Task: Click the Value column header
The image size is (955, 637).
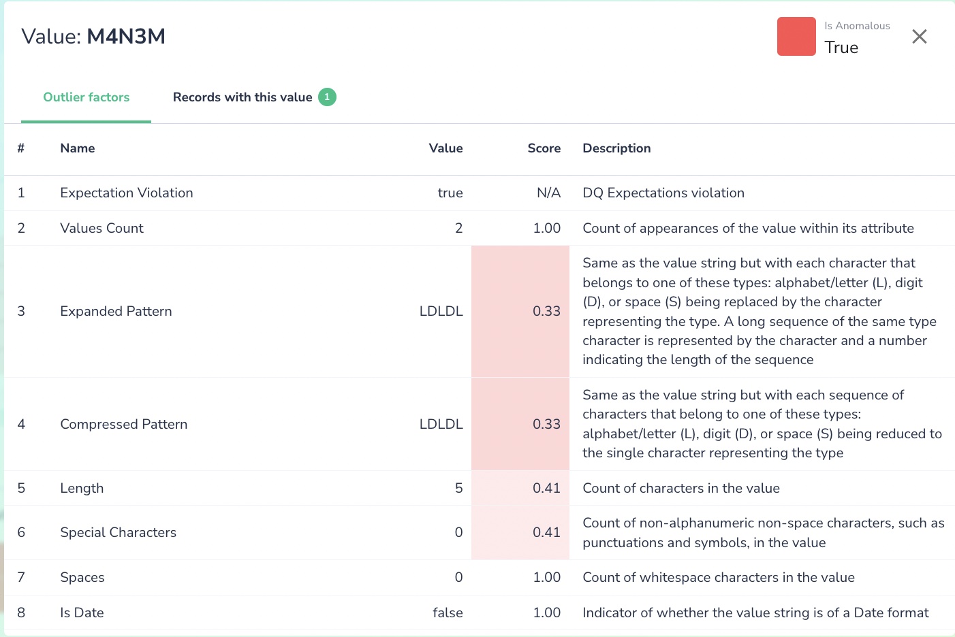Action: 445,148
